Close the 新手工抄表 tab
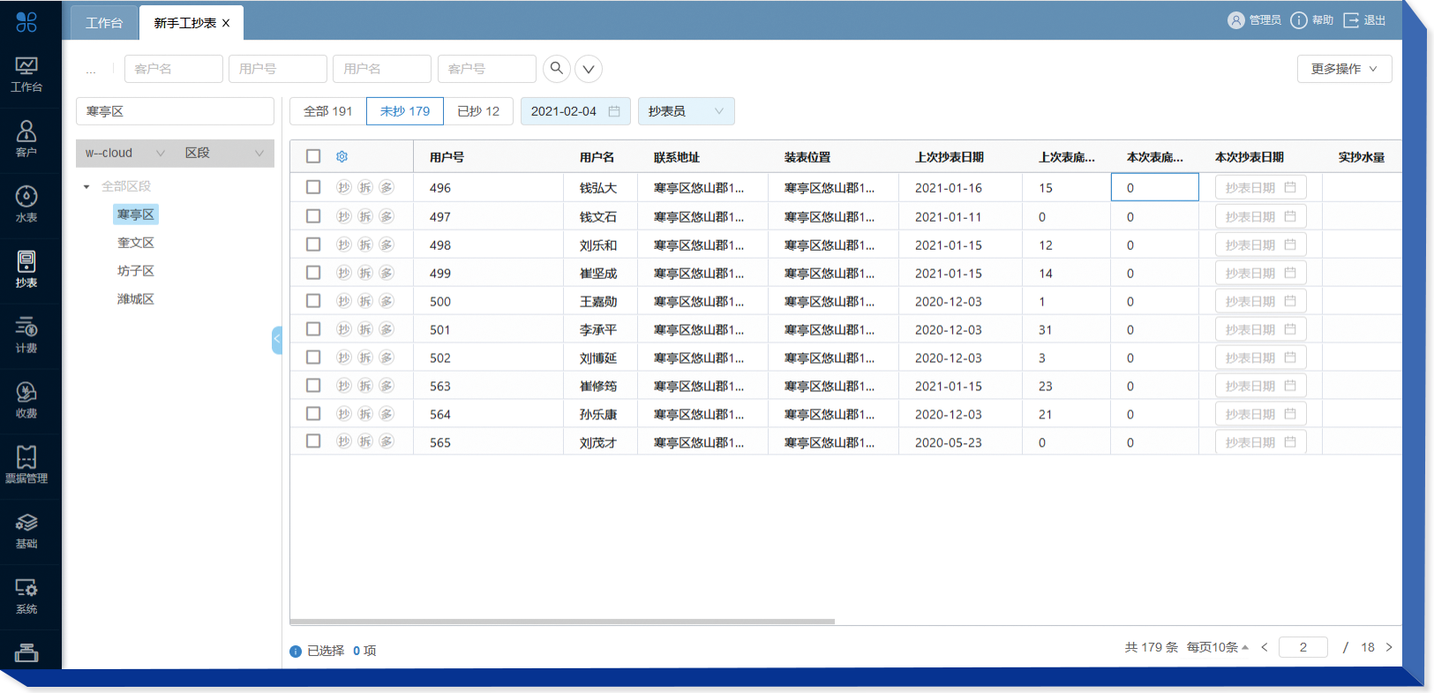Screen dimensions: 1434x693 (226, 23)
